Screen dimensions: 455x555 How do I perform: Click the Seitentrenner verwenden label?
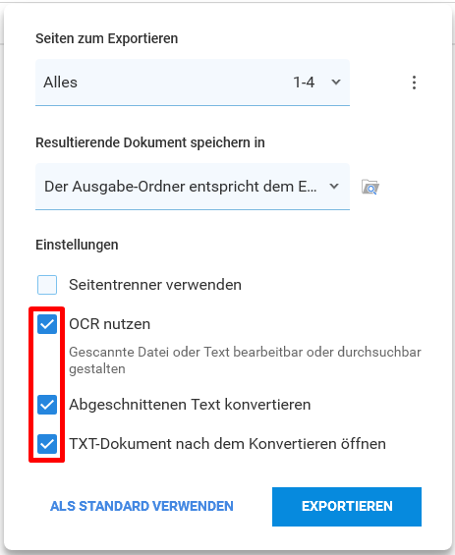tap(155, 285)
